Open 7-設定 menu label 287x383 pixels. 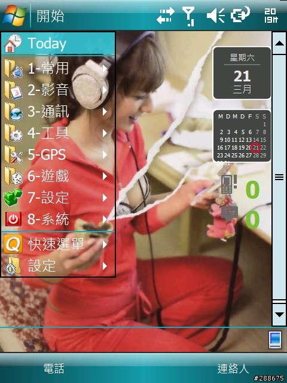[48, 197]
